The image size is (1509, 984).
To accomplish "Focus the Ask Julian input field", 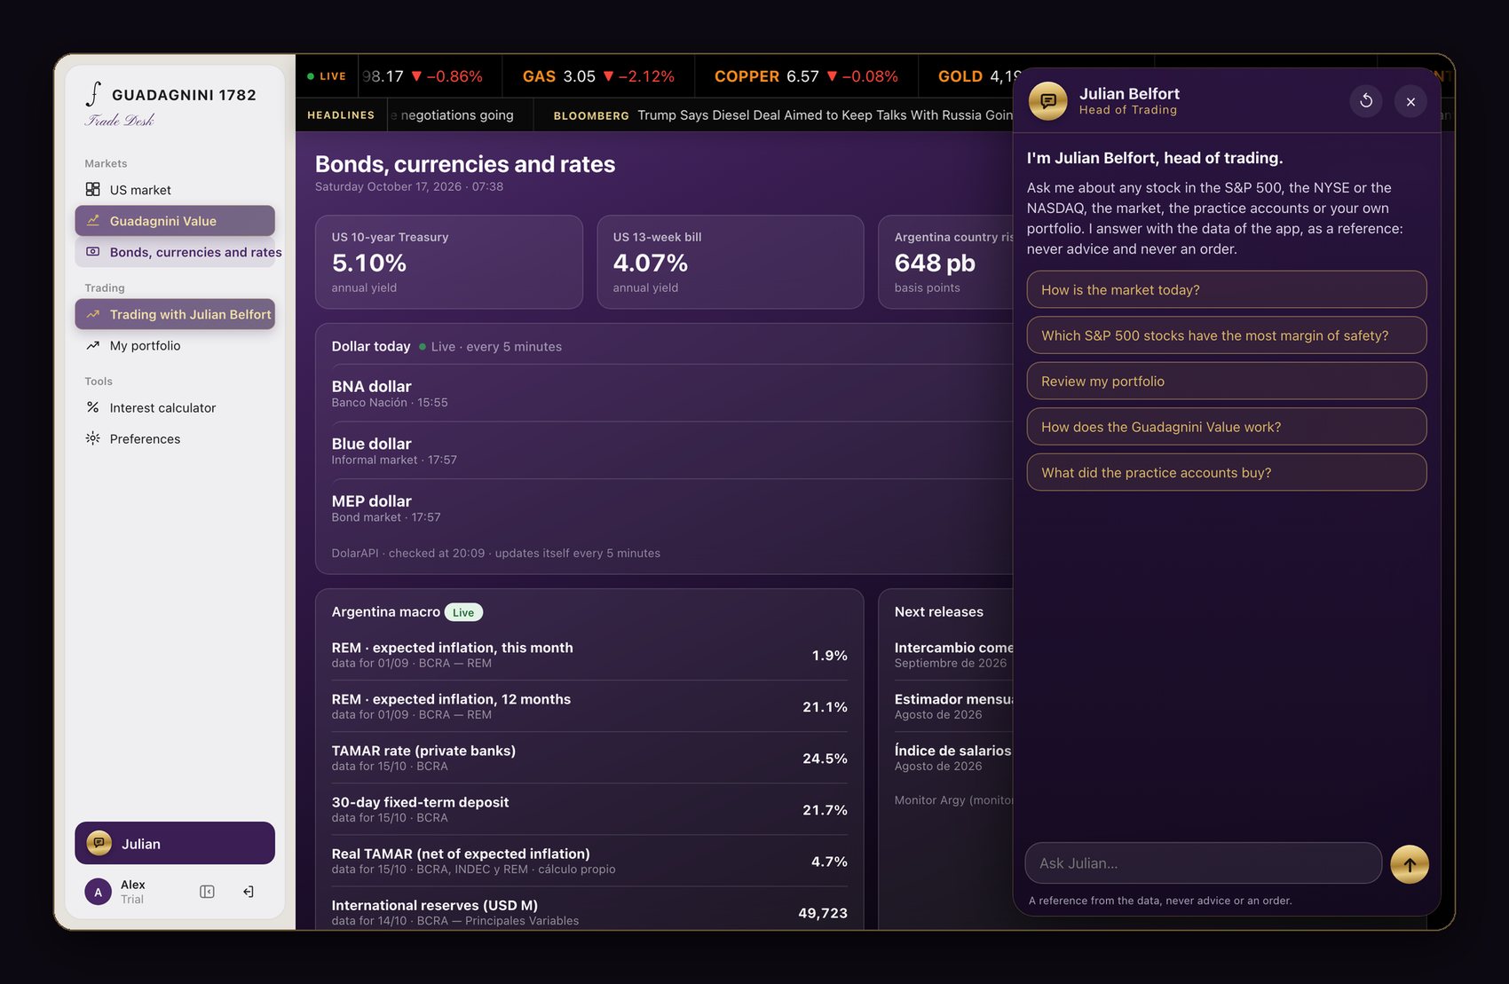I will [1204, 863].
